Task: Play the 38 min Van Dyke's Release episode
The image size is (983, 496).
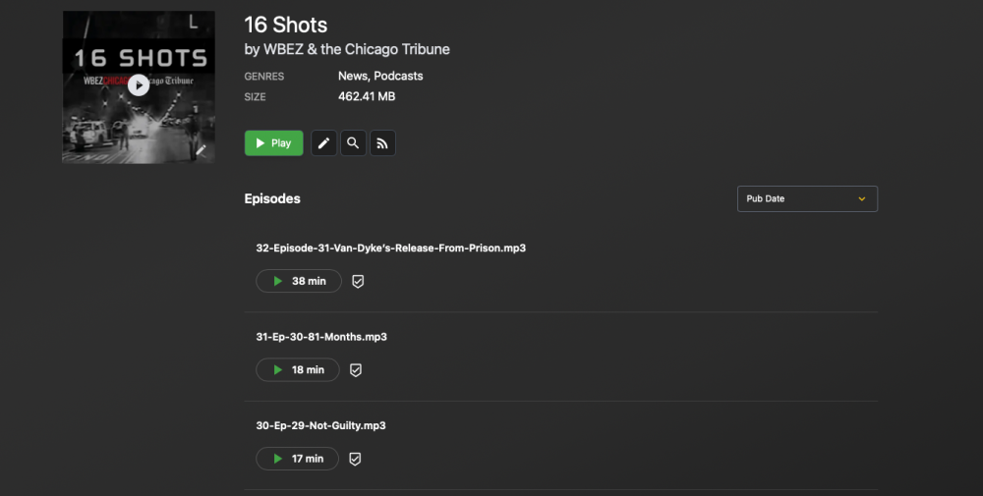Action: coord(299,281)
